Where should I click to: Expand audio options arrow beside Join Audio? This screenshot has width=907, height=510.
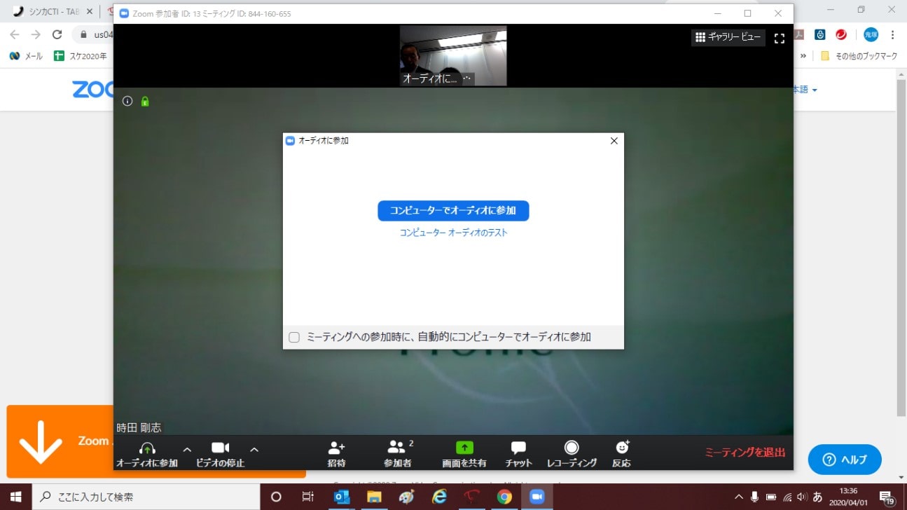[x=187, y=449]
